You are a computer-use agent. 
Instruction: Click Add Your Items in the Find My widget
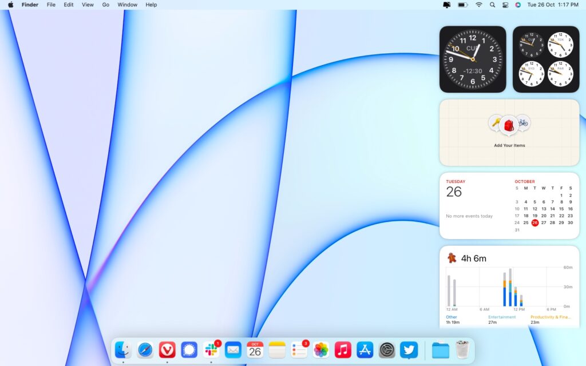click(x=509, y=145)
